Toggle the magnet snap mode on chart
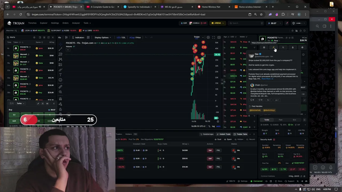This screenshot has width=342, height=192. click(x=60, y=99)
